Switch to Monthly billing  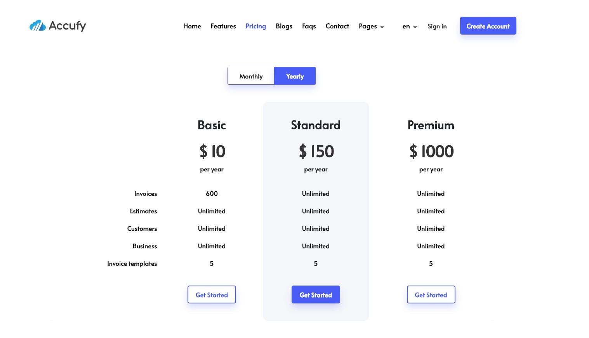tap(251, 76)
